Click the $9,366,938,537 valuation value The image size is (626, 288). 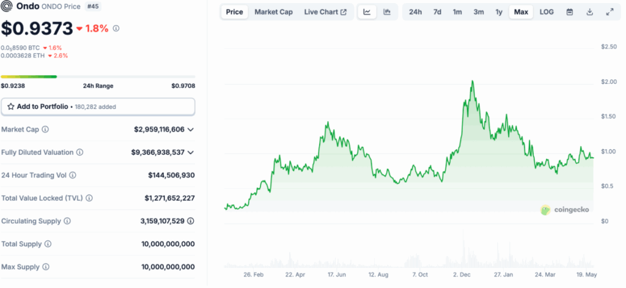pyautogui.click(x=158, y=152)
